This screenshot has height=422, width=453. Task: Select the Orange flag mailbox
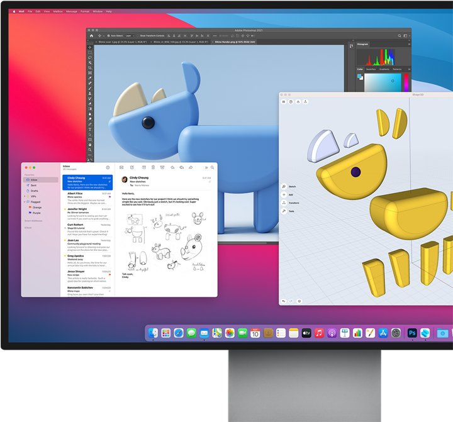(41, 208)
